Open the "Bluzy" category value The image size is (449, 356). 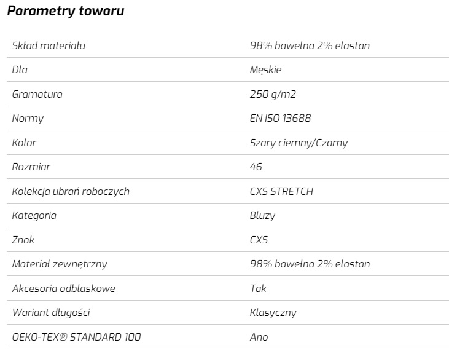click(262, 216)
